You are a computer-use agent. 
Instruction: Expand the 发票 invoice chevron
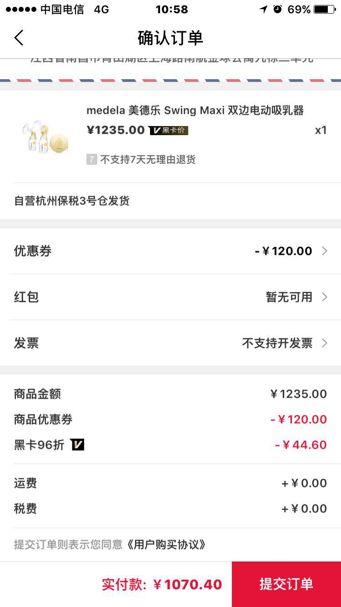[x=325, y=343]
